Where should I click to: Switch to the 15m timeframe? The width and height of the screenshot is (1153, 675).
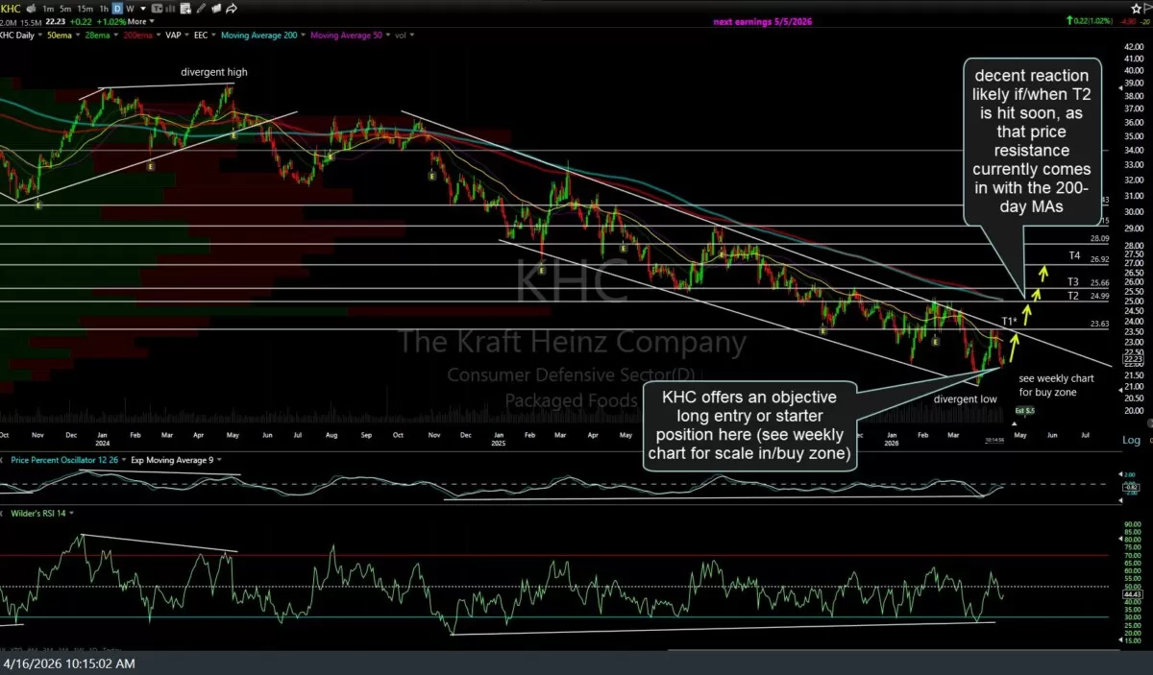[x=85, y=9]
